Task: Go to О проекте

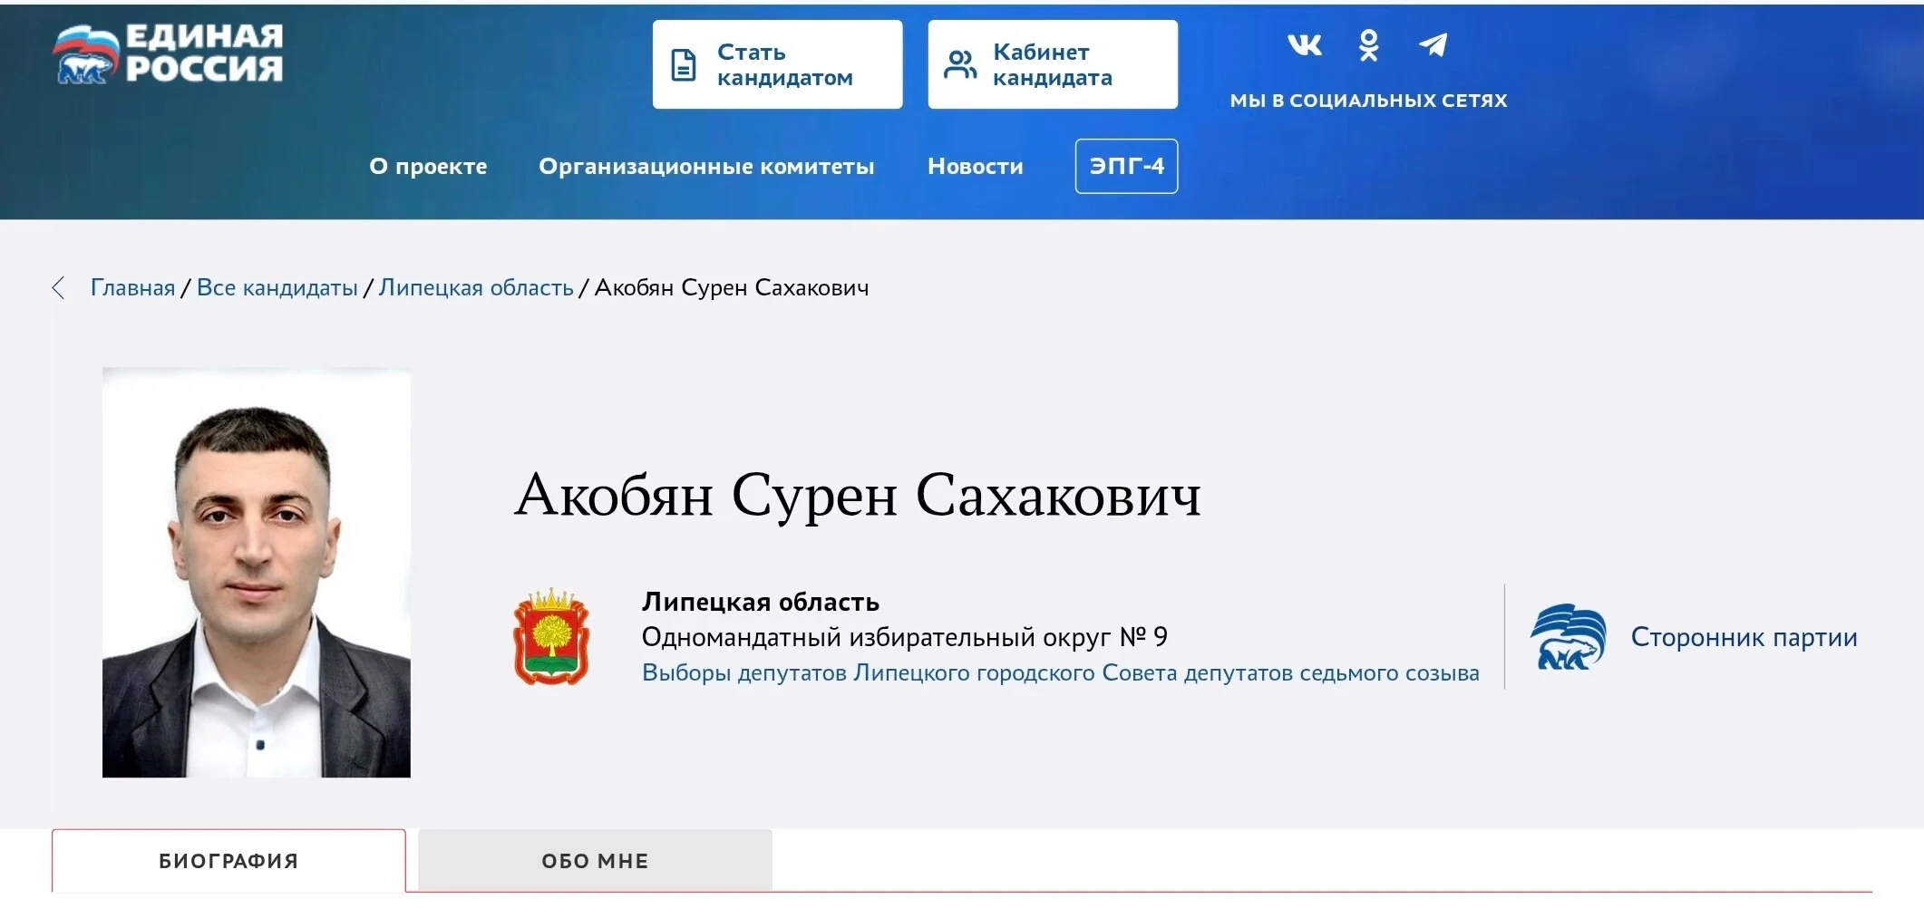Action: coord(428,167)
